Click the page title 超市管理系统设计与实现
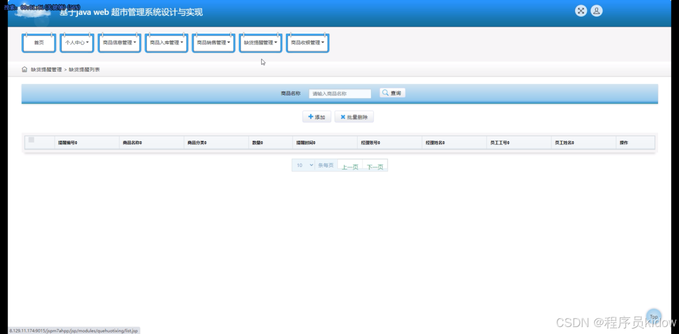The width and height of the screenshot is (679, 334). tap(157, 12)
